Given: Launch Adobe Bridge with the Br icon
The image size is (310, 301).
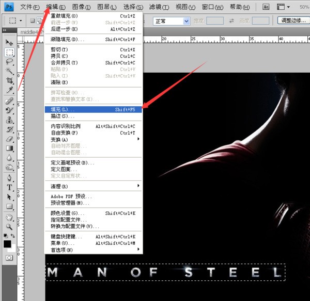Looking at the screenshot, I should pos(266,7).
